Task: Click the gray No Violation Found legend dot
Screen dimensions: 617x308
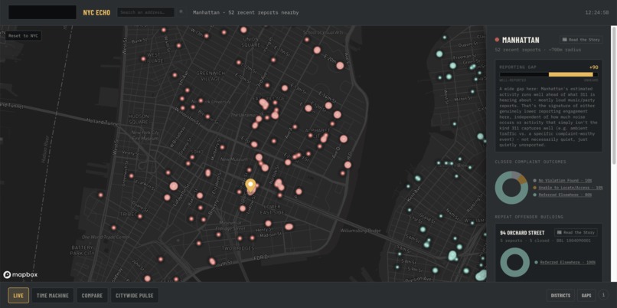Action: 535,180
